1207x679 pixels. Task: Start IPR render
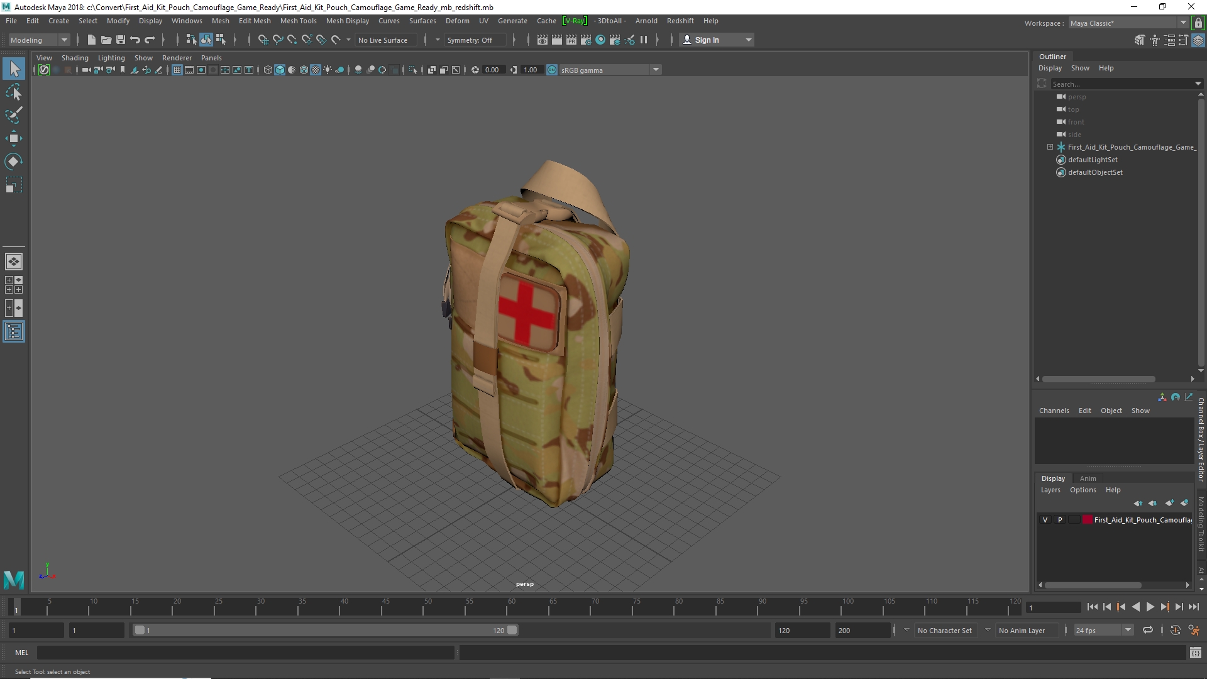(x=571, y=40)
